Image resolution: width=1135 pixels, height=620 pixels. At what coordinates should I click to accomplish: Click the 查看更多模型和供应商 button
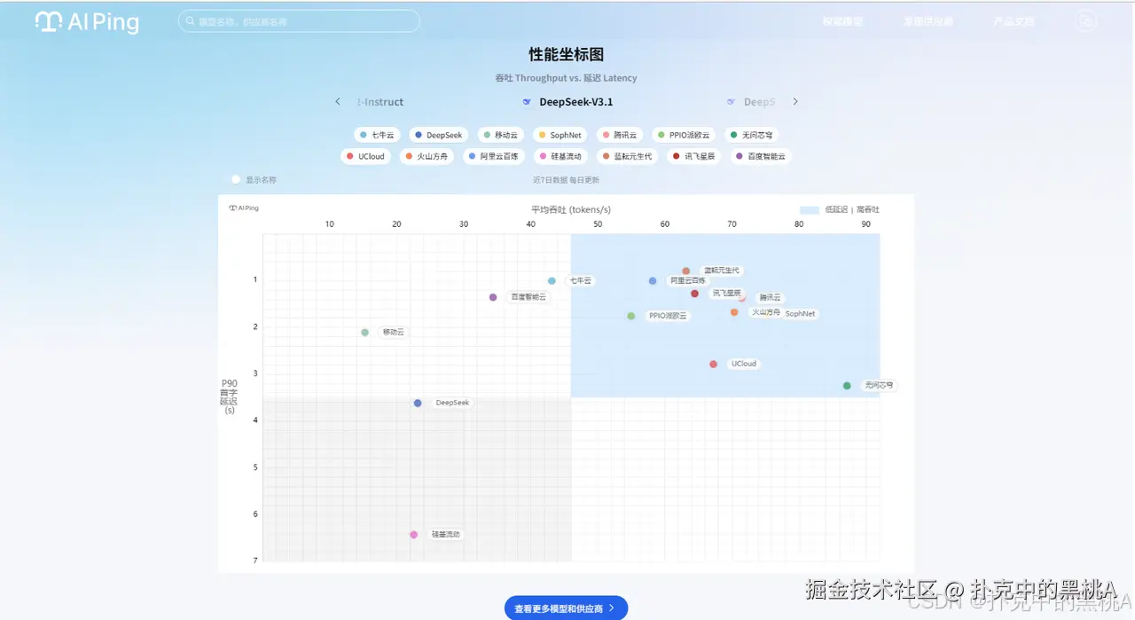click(x=566, y=608)
